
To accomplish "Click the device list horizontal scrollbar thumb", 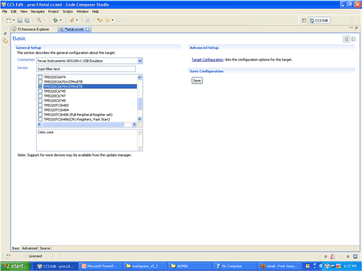I will coord(83,124).
